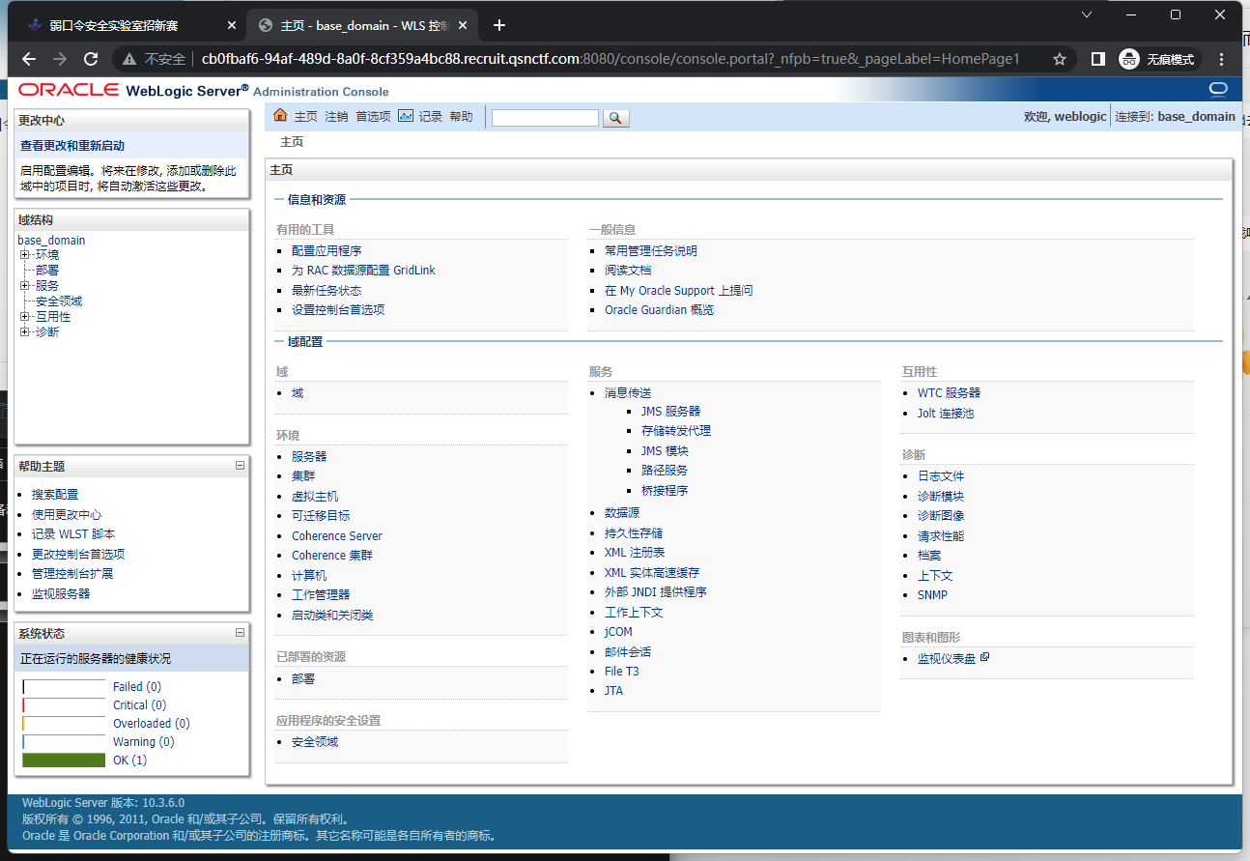The width and height of the screenshot is (1250, 861).
Task: Click the OK (1) status link
Action: tap(130, 761)
